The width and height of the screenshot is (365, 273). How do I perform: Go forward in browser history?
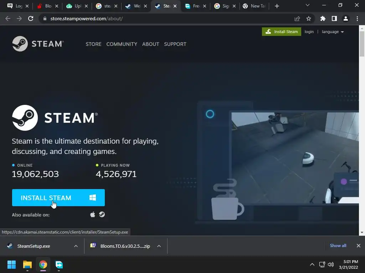pyautogui.click(x=19, y=18)
